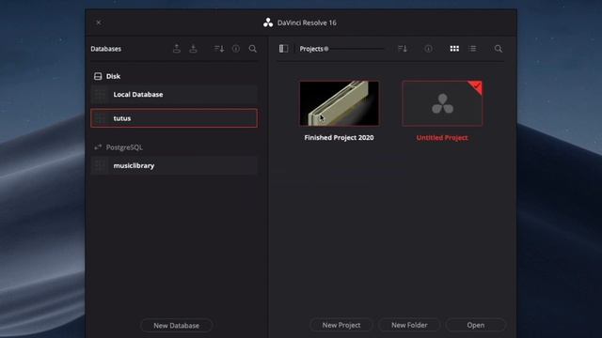Click the restore database icon
Image resolution: width=602 pixels, height=338 pixels.
(x=193, y=49)
